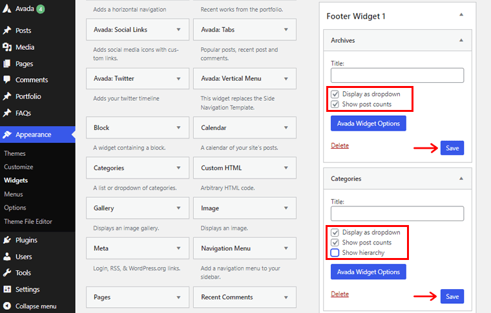Expand the Recent Comments widget arrow
This screenshot has width=491, height=313.
tap(286, 297)
